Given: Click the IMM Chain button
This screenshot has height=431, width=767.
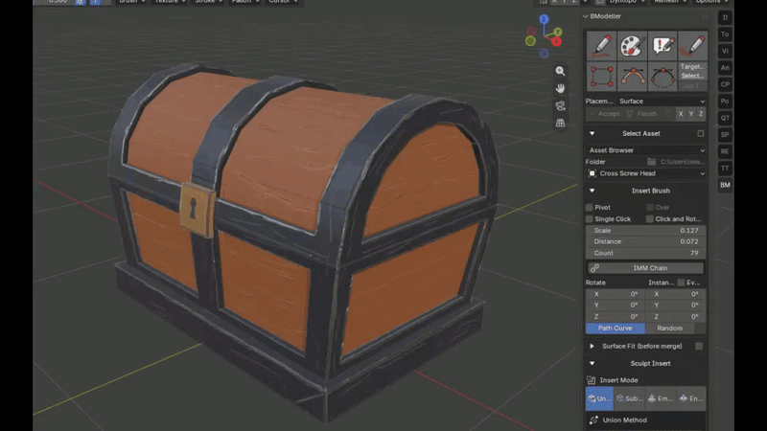Looking at the screenshot, I should pyautogui.click(x=645, y=268).
